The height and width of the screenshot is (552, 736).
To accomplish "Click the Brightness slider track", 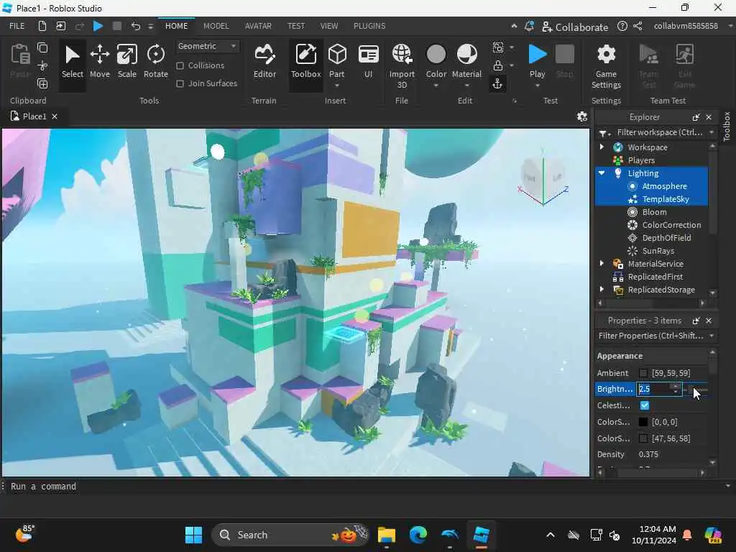I will pyautogui.click(x=696, y=389).
